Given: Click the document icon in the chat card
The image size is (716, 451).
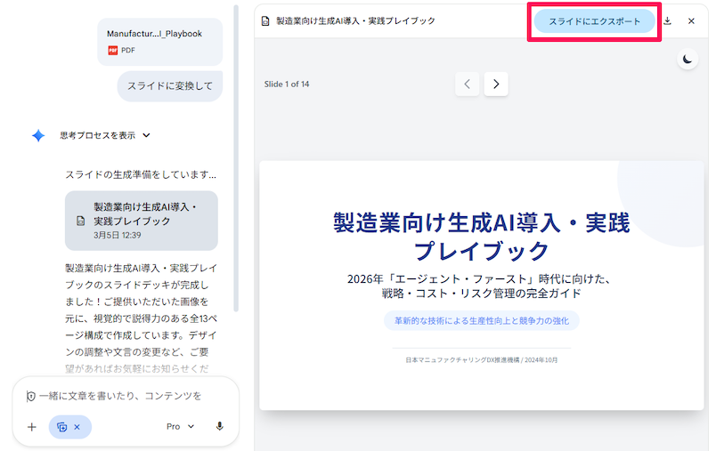Looking at the screenshot, I should tap(81, 221).
